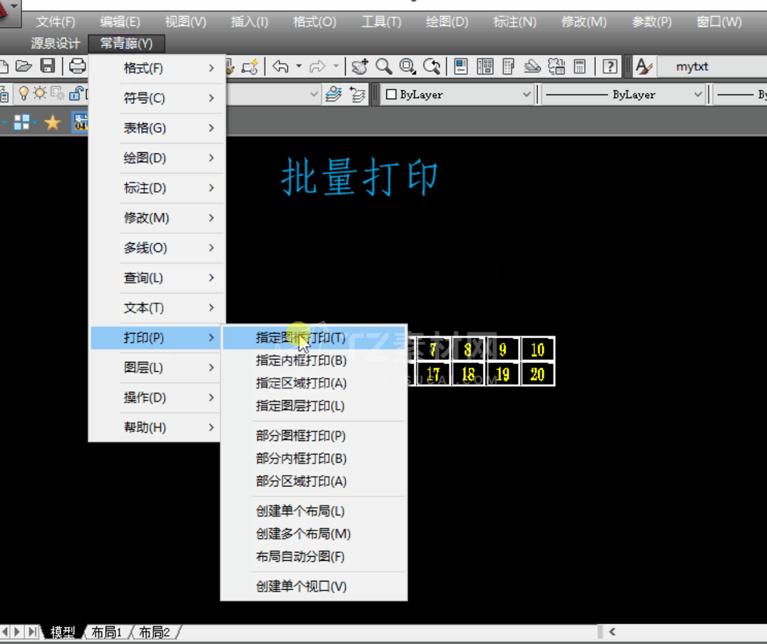Viewport: 767px width, 644px height.
Task: Open the ByLayer linetype dropdown
Action: pos(623,94)
